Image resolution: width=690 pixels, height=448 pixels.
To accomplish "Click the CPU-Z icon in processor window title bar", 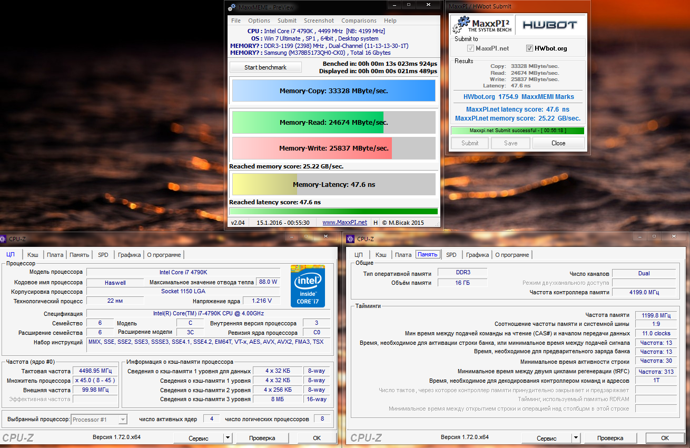I will (x=2, y=238).
